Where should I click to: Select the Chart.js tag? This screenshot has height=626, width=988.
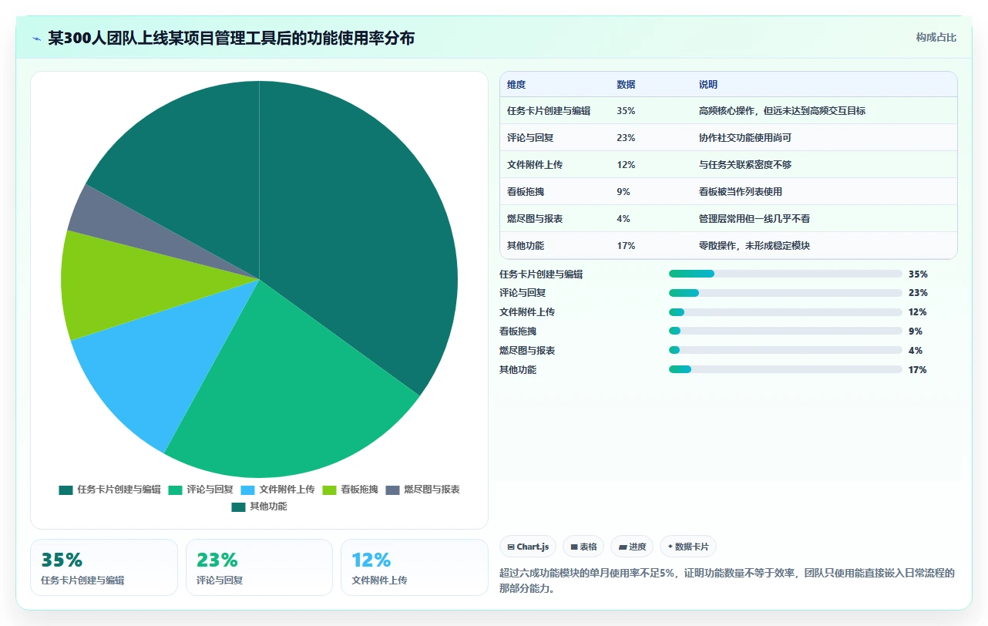528,547
